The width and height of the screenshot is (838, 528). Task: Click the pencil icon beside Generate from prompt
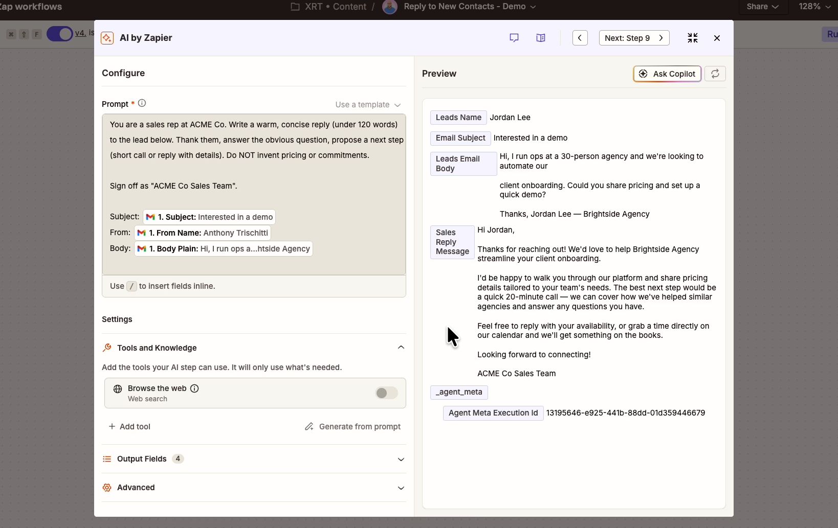[x=309, y=427]
